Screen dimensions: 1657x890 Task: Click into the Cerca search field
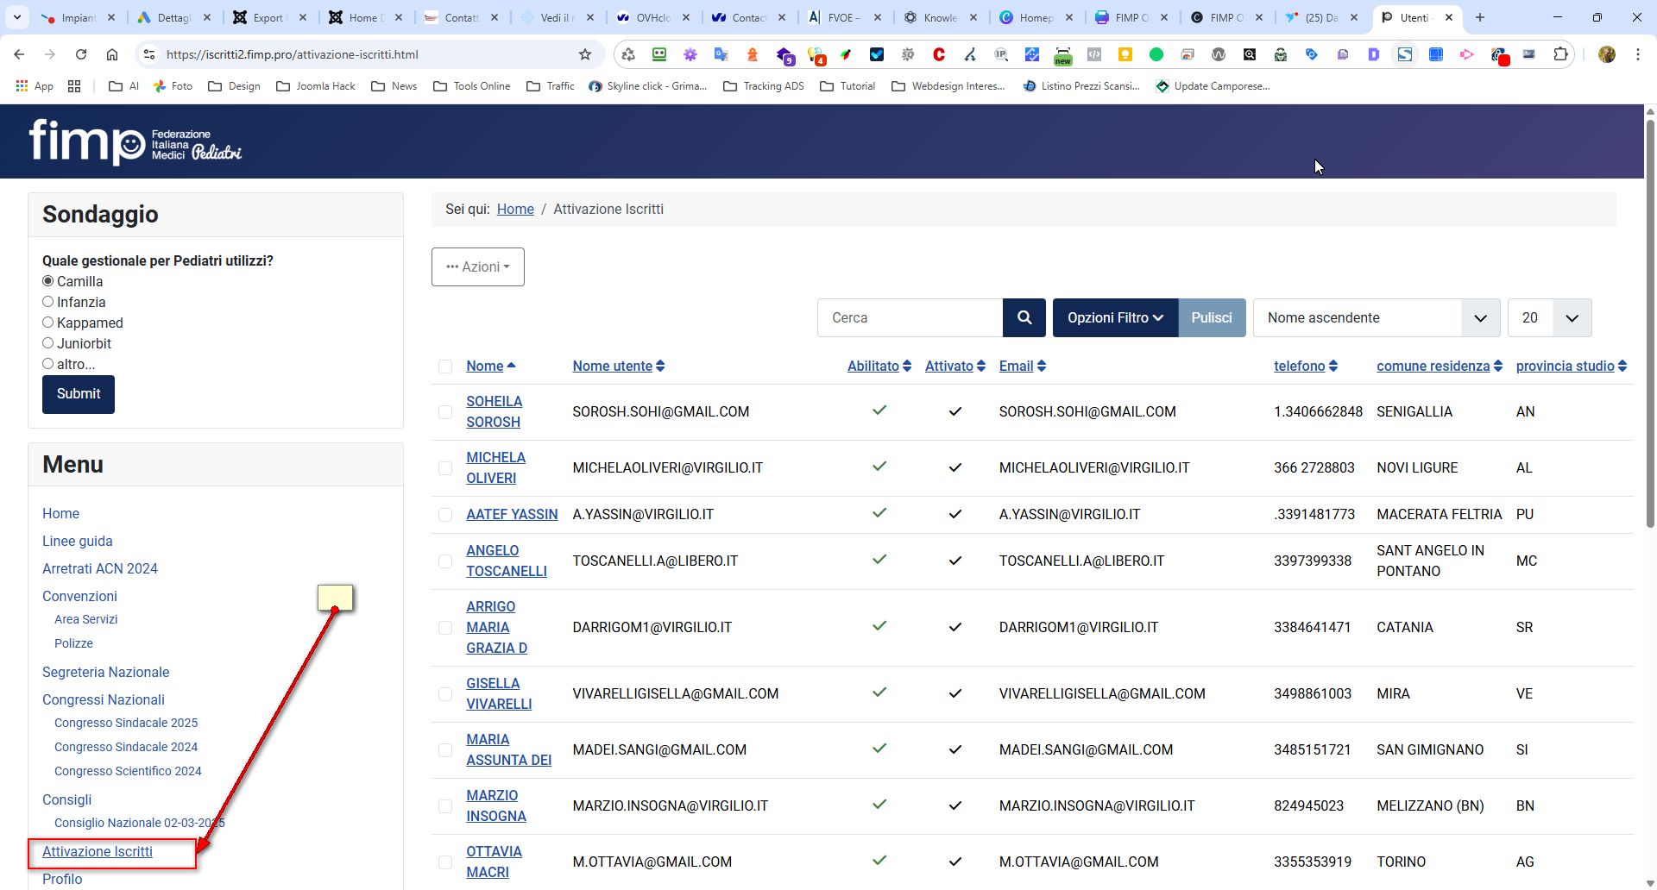tap(910, 317)
